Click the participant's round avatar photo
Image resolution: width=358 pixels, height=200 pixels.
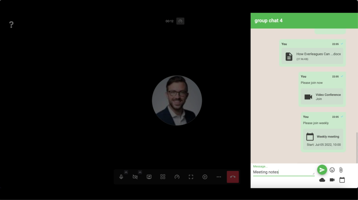177,101
